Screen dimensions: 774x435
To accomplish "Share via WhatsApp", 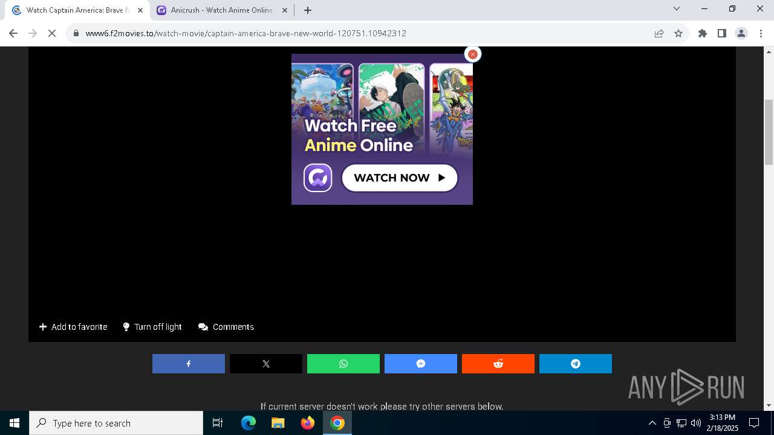I will point(343,364).
